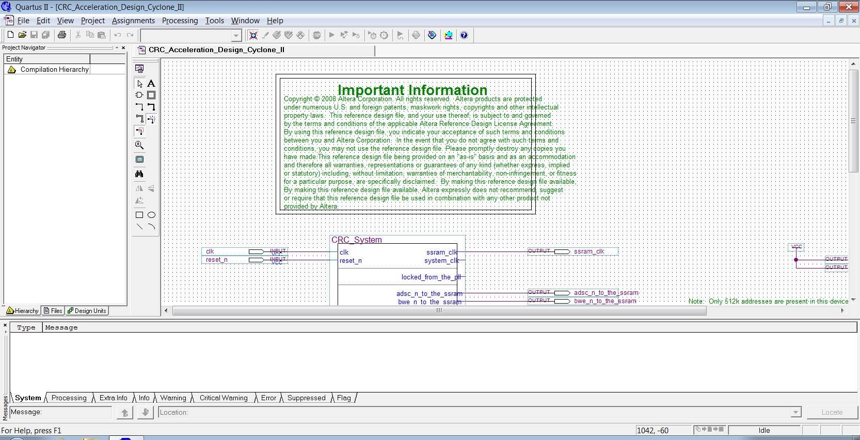Select the Orthogonal Conduit tool
The width and height of the screenshot is (860, 440).
coord(139,119)
